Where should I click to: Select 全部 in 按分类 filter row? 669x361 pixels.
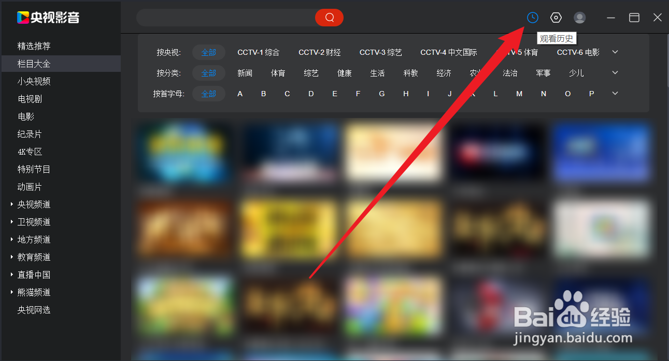pos(209,73)
